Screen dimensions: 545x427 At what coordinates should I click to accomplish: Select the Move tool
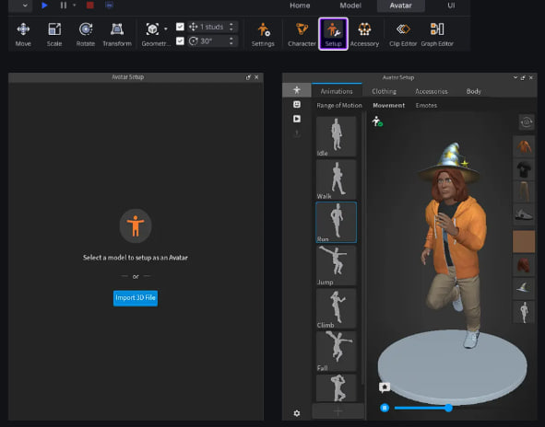(23, 34)
